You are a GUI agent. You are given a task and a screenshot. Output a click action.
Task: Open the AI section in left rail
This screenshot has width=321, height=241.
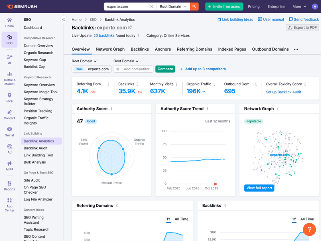pyautogui.click(x=9, y=59)
